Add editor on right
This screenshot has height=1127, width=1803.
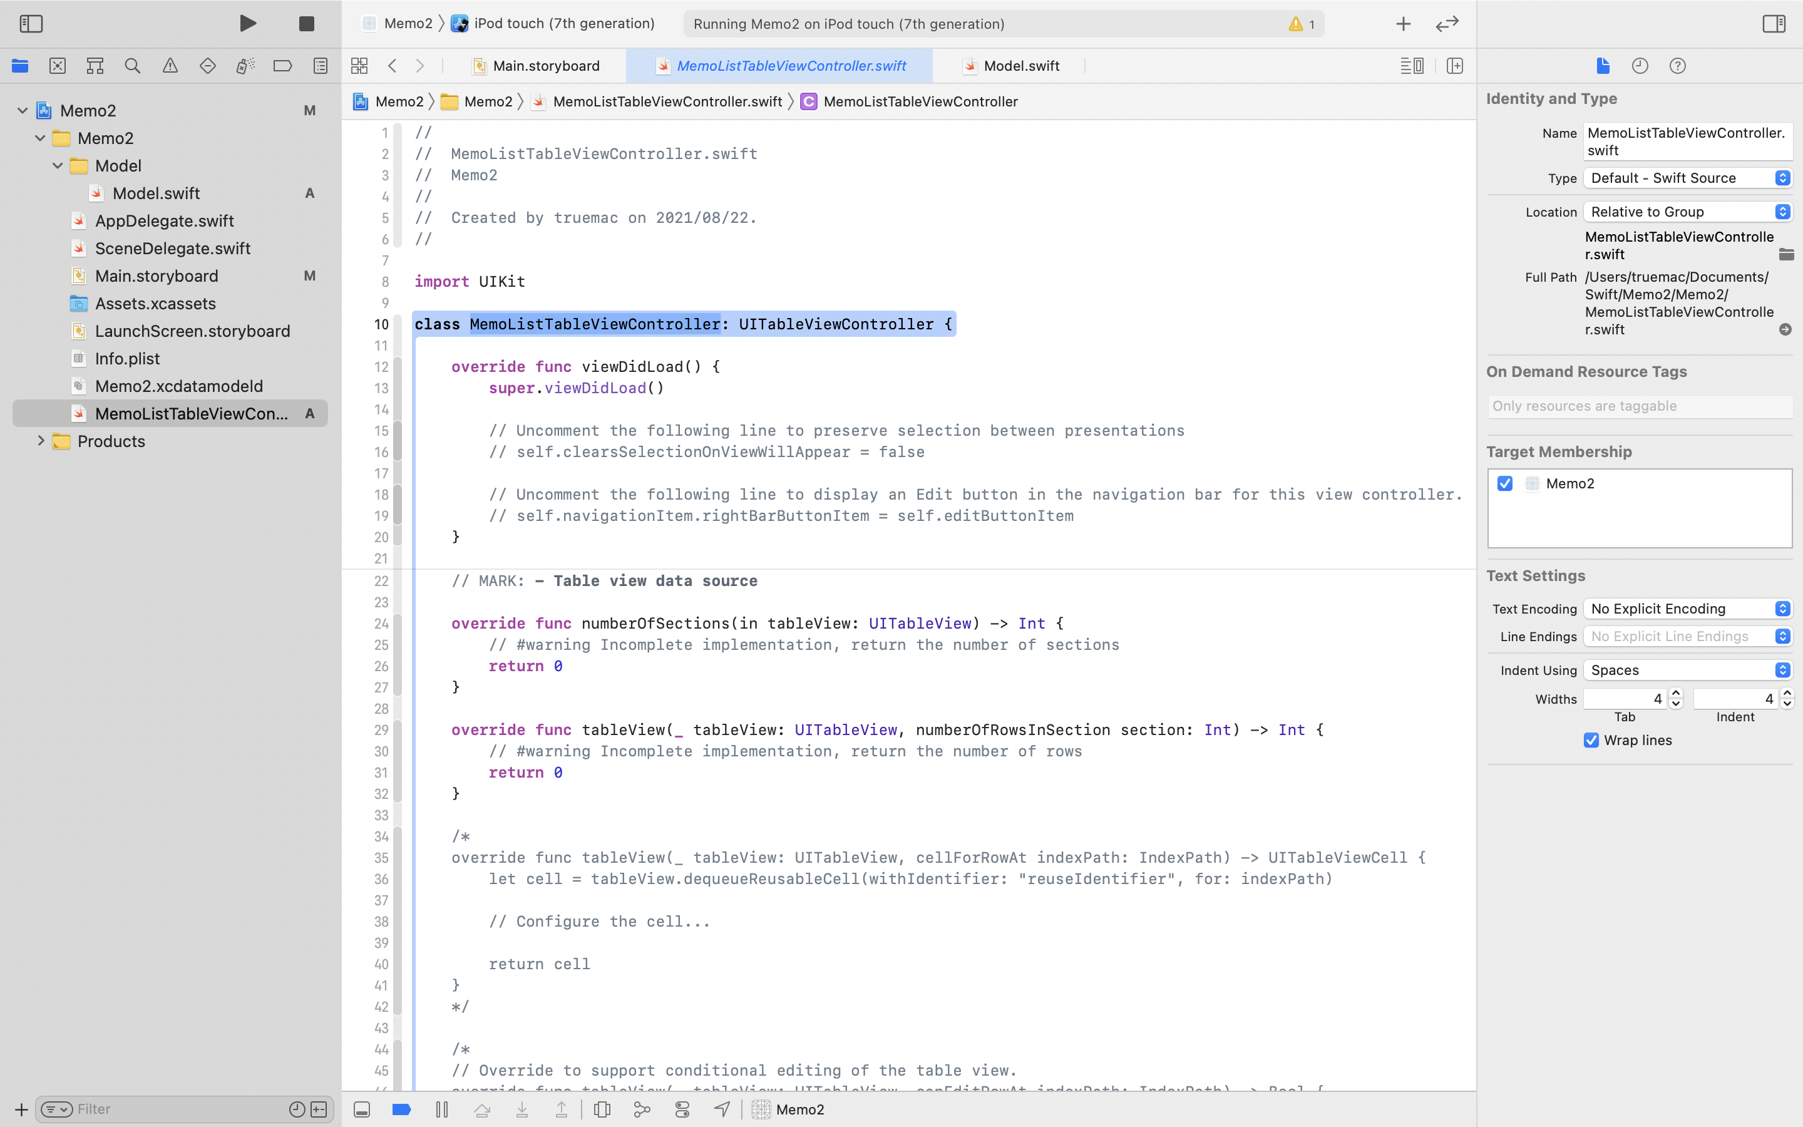point(1454,66)
